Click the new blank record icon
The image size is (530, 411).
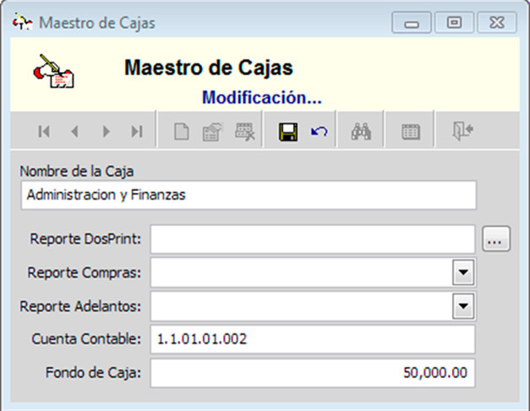tap(181, 132)
